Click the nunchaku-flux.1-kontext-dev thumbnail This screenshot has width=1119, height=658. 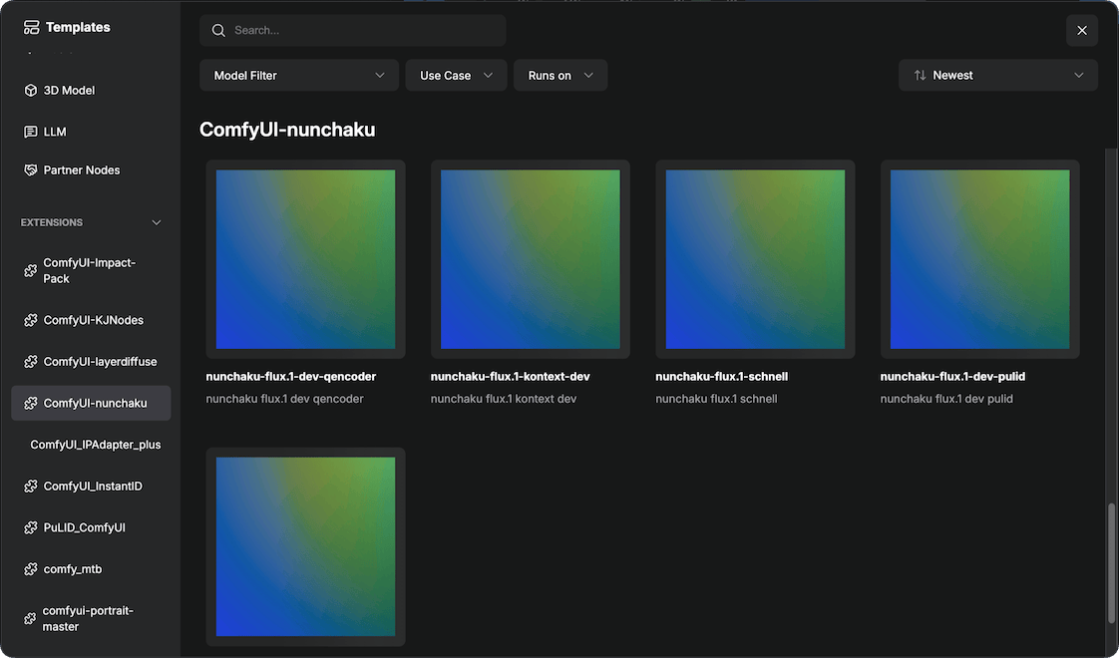pyautogui.click(x=530, y=258)
